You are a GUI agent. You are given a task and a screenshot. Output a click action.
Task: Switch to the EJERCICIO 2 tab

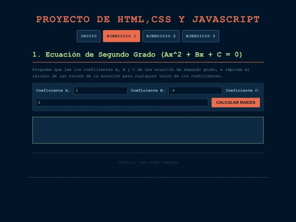[161, 36]
